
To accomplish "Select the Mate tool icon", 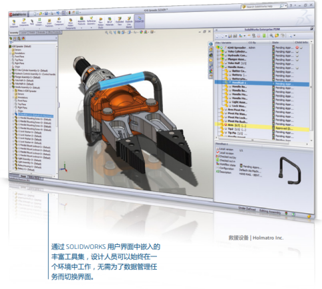I will click(x=32, y=22).
